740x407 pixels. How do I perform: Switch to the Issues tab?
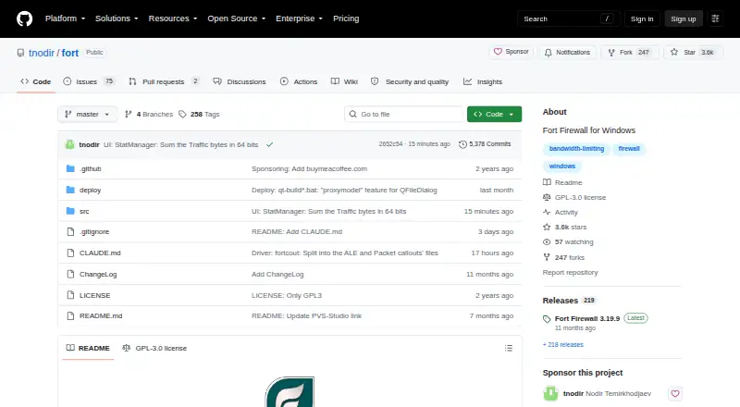point(89,81)
